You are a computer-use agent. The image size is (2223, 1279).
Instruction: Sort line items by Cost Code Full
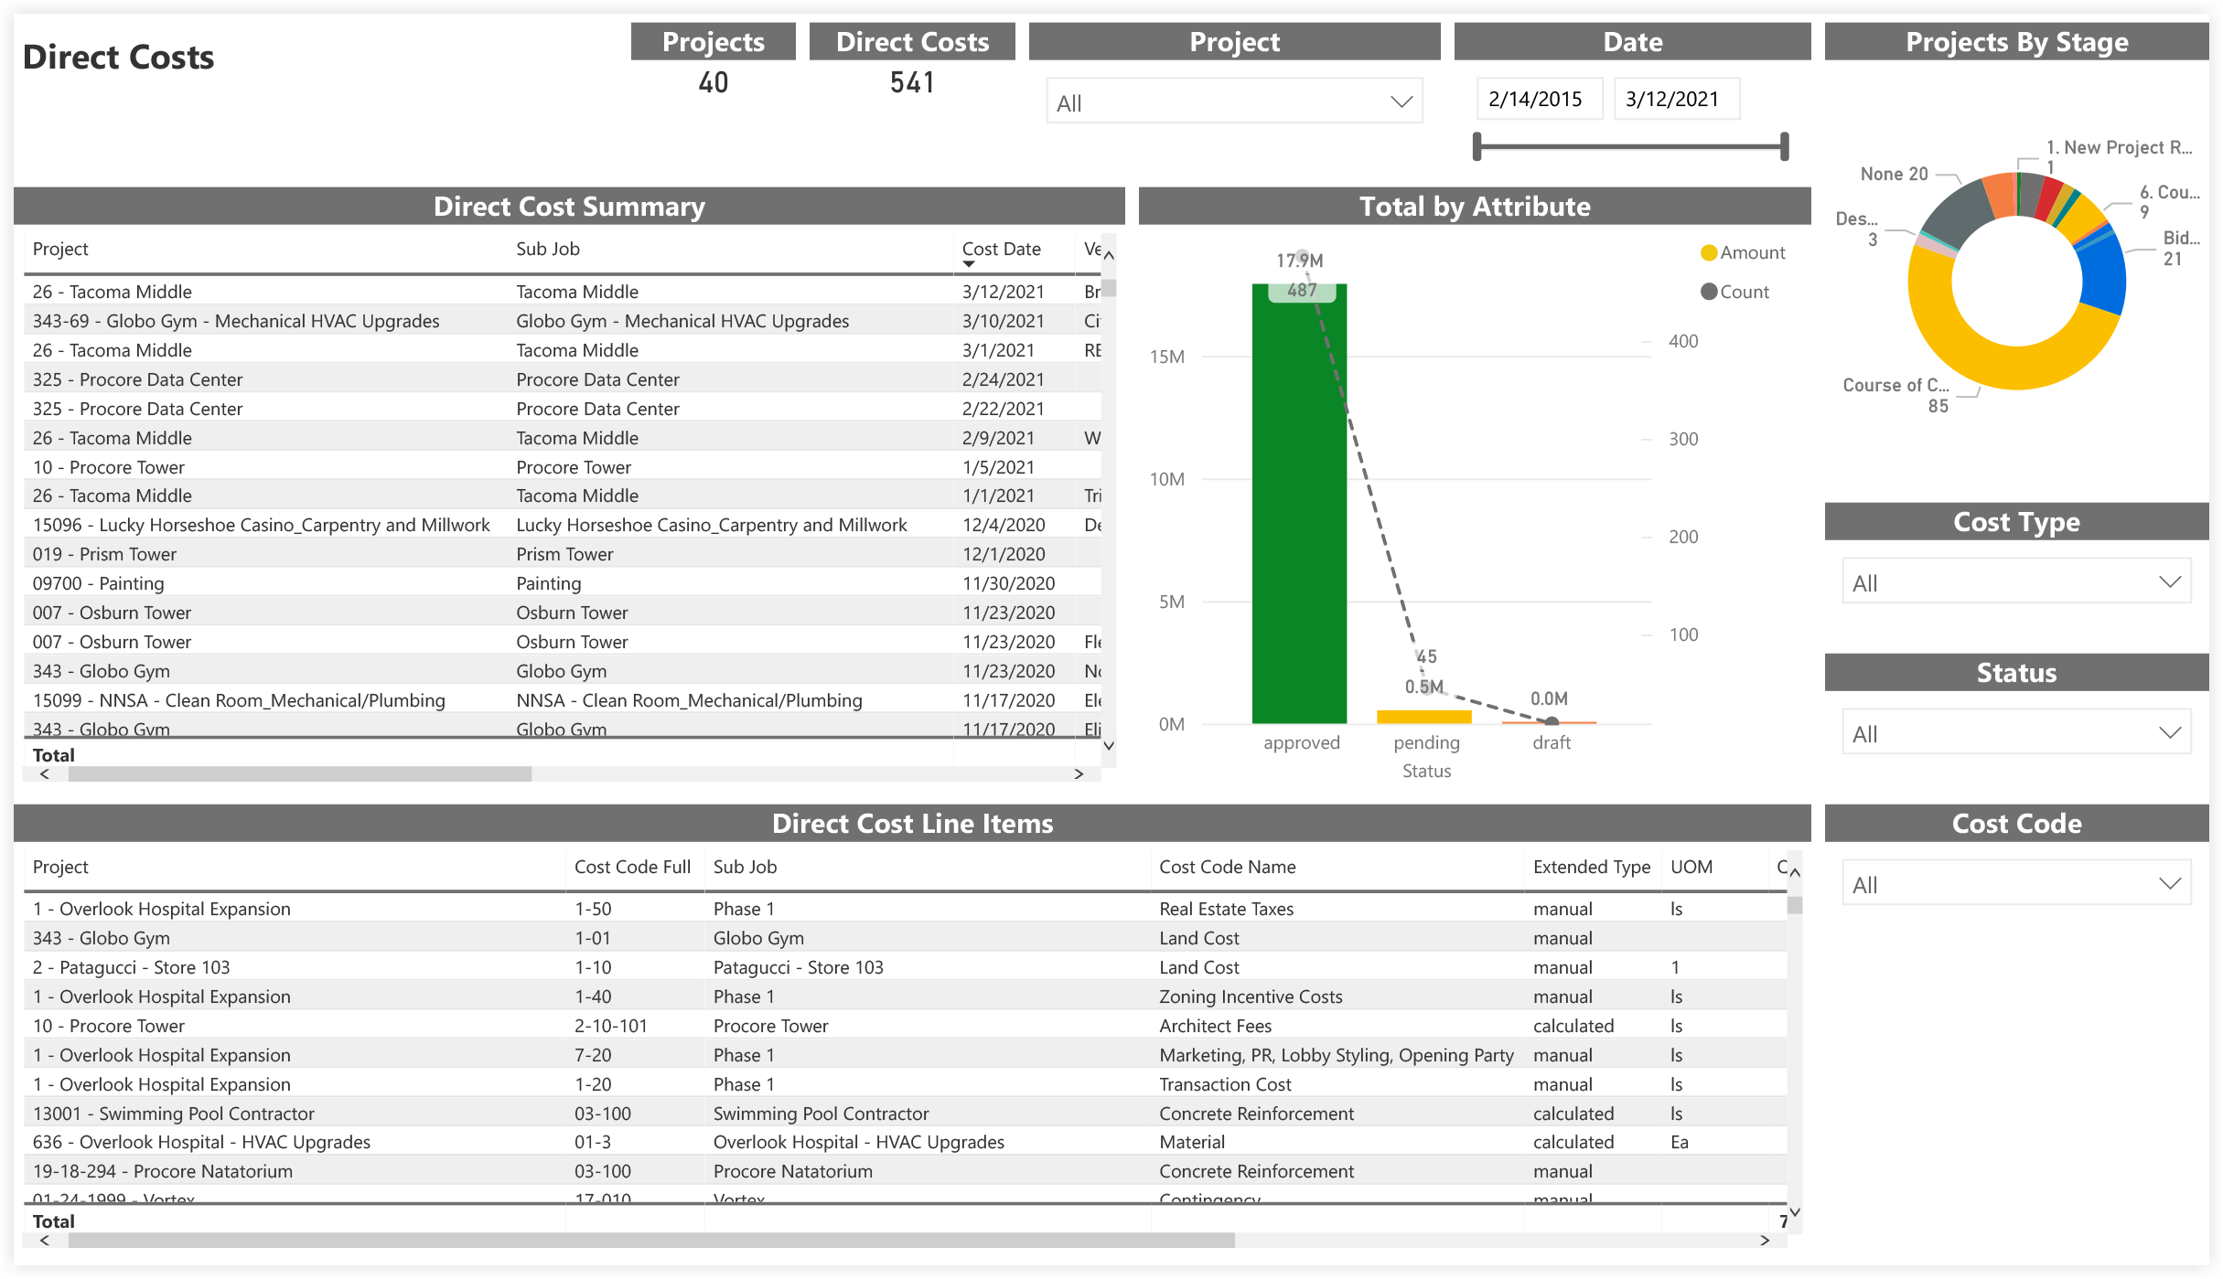tap(632, 867)
